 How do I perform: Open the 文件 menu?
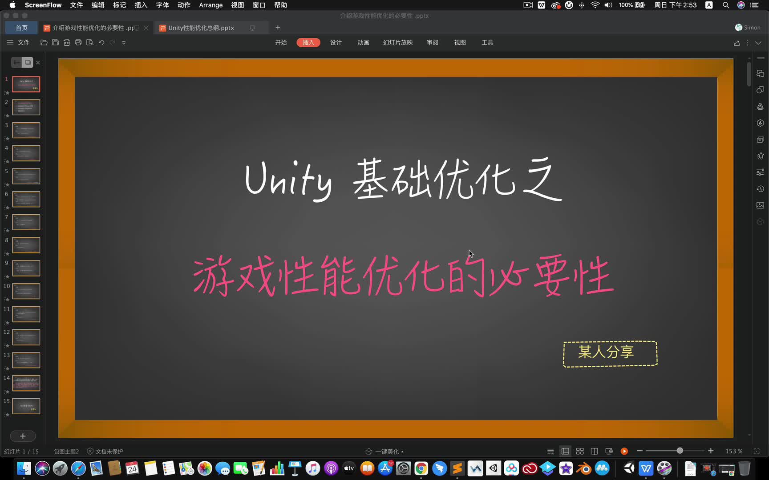(x=24, y=43)
